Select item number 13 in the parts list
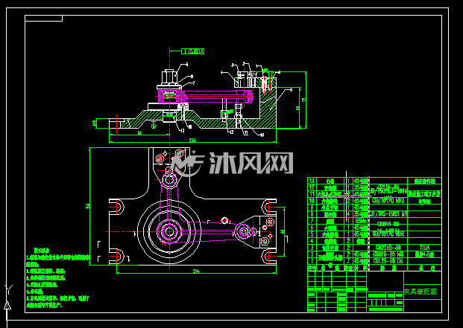Viewport: 463px width, 328px height. pyautogui.click(x=311, y=181)
